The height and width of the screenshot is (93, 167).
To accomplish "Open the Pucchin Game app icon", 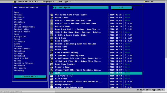I will click(52, 26).
